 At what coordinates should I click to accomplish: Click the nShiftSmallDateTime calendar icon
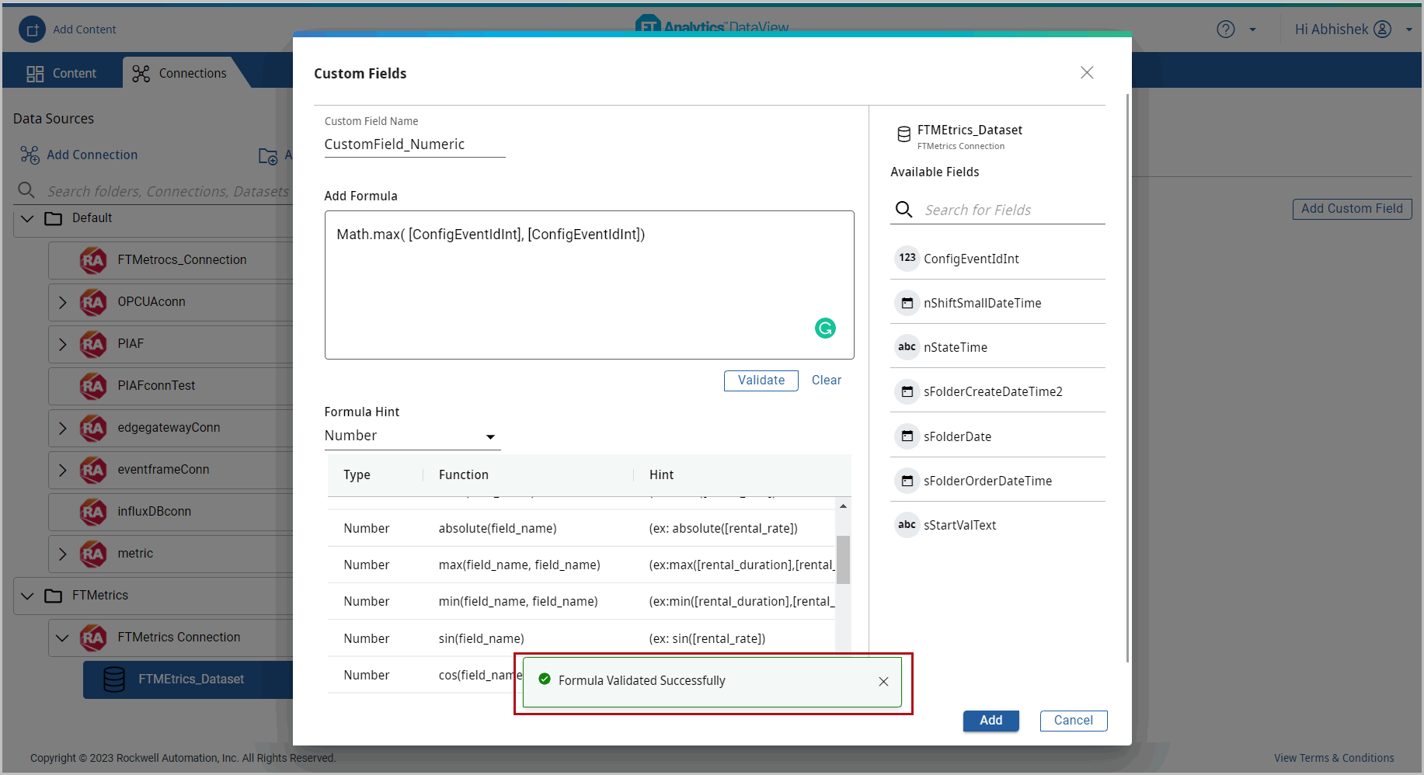coord(907,303)
